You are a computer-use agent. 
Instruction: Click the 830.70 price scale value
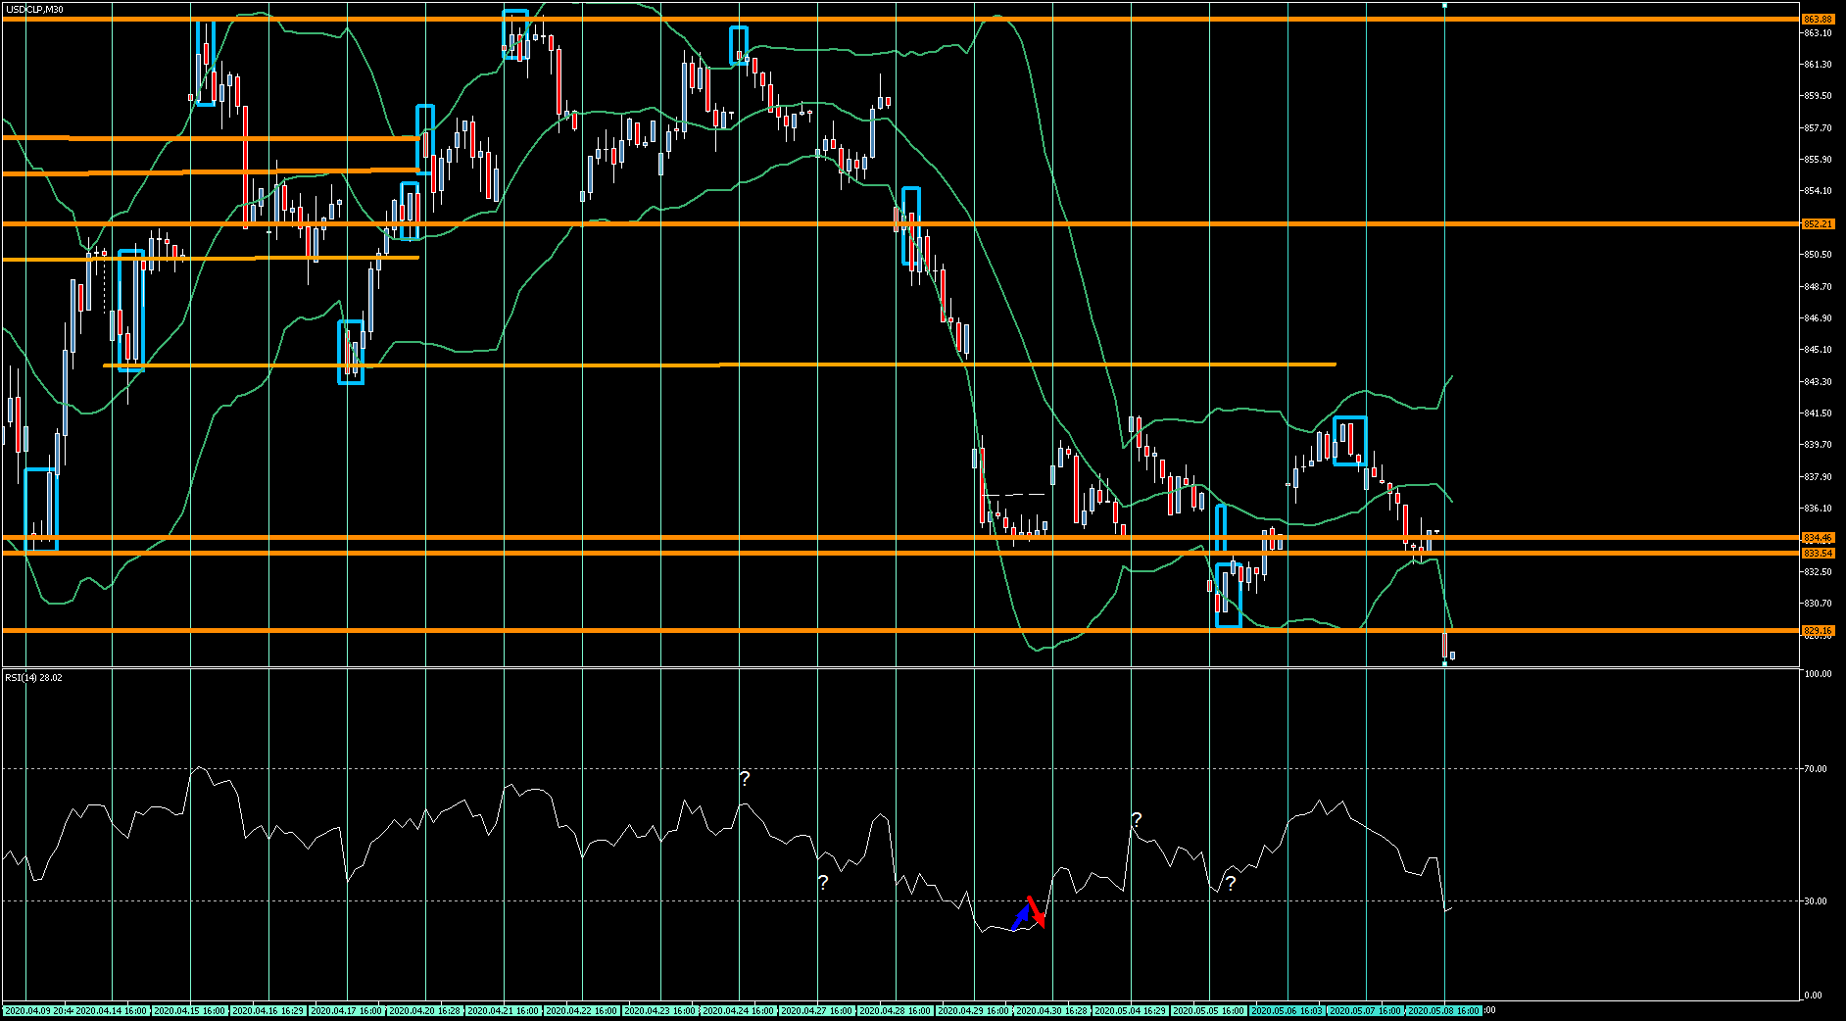click(x=1818, y=603)
